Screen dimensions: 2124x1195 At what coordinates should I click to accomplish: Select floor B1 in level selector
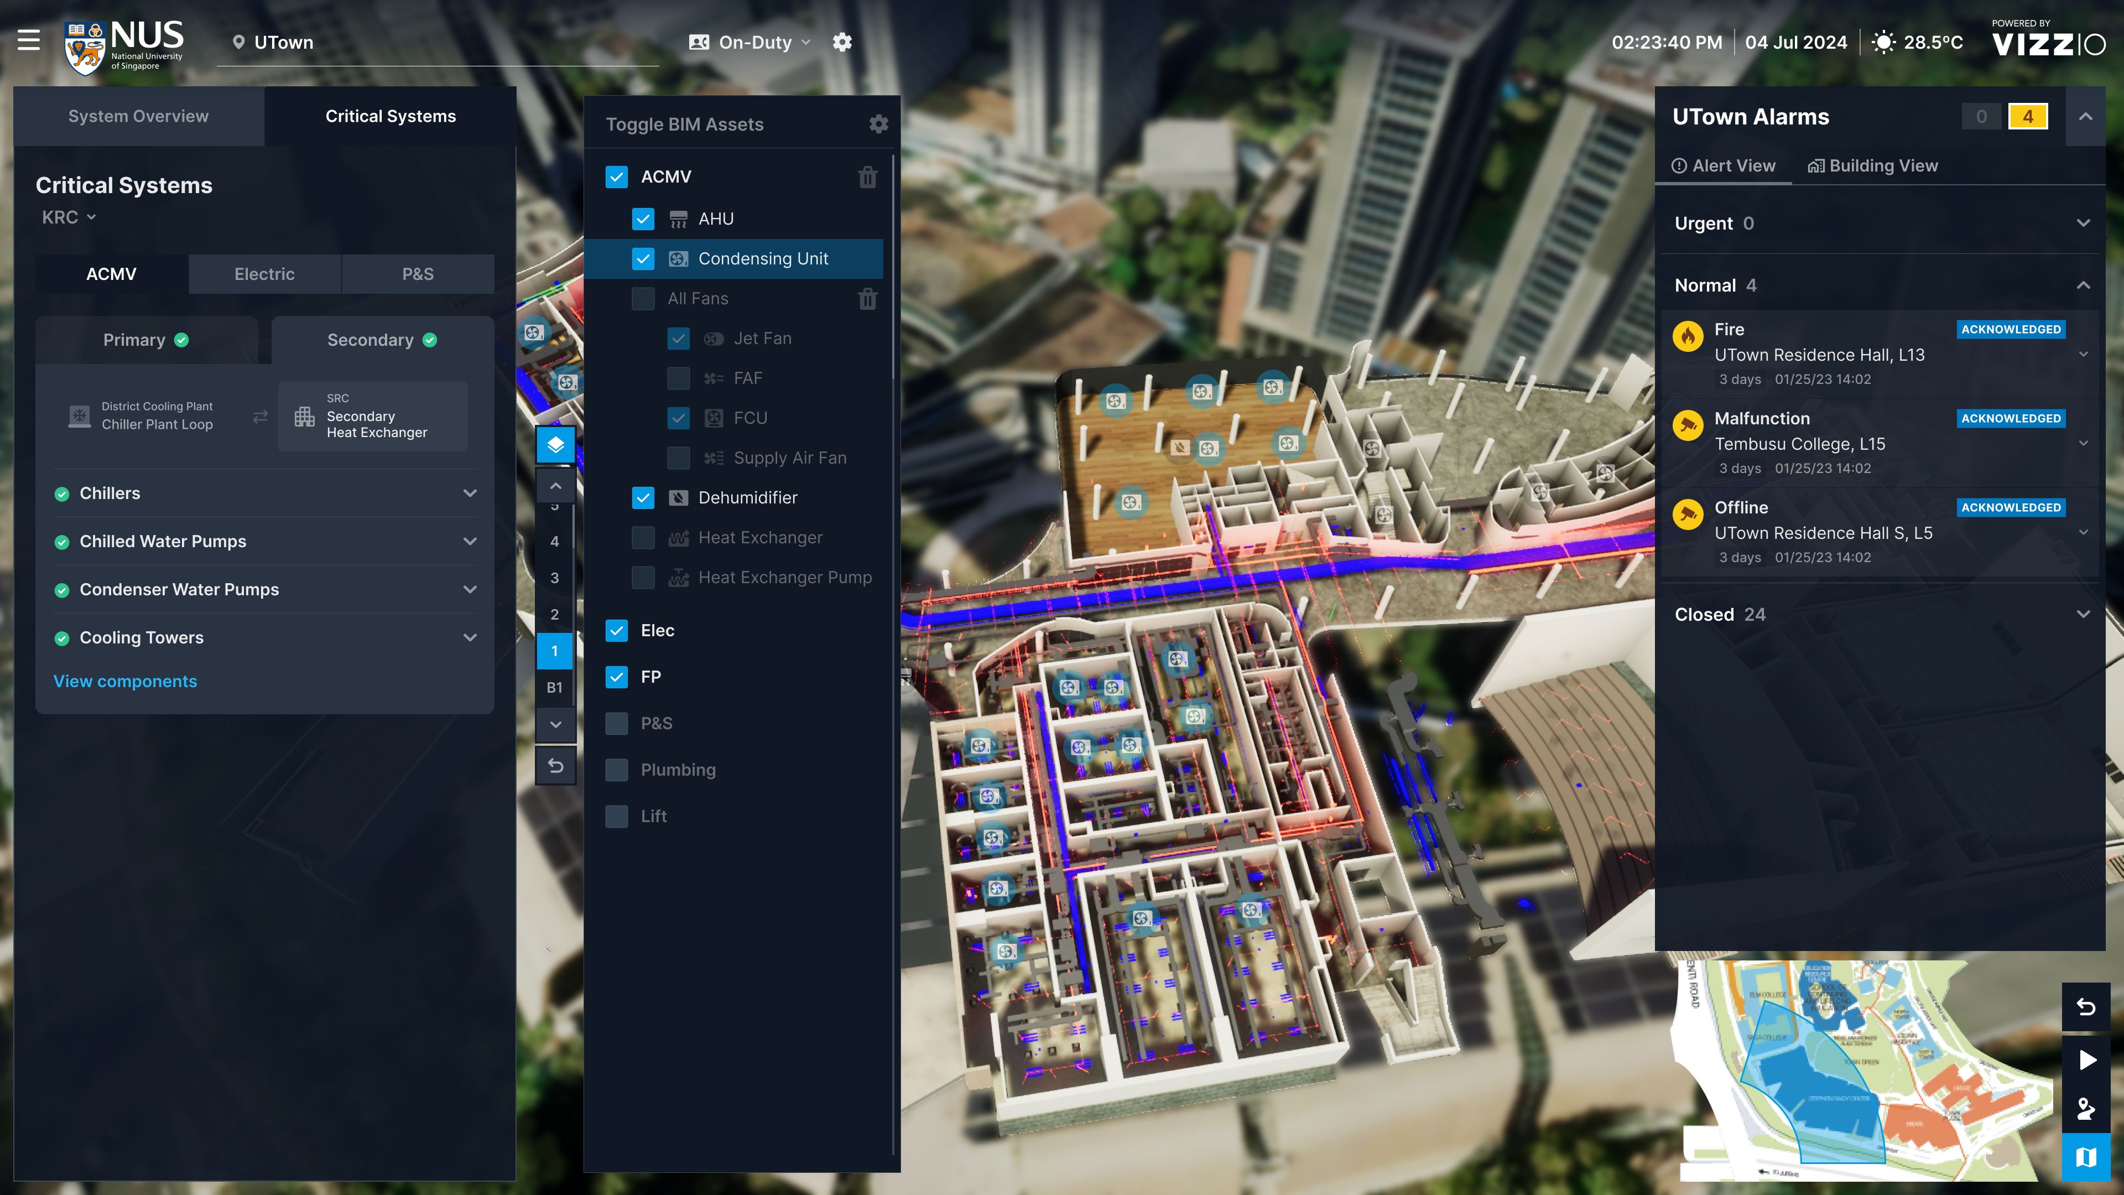(554, 687)
